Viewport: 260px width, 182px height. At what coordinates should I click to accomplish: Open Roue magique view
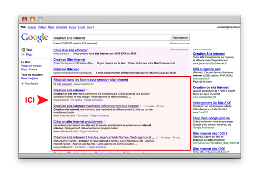click(29, 78)
